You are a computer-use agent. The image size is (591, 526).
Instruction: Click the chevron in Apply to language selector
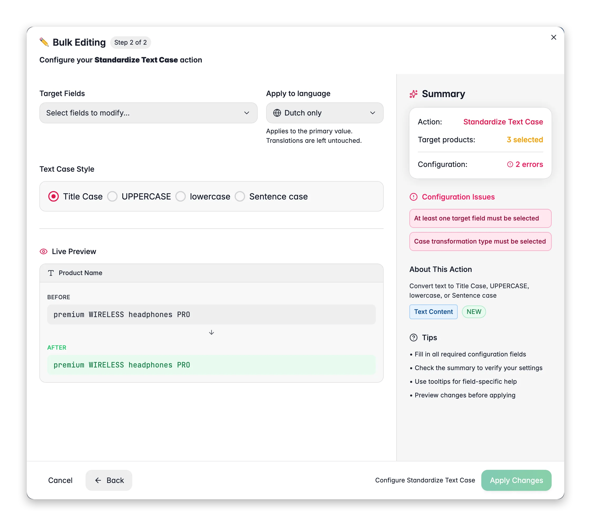point(373,113)
